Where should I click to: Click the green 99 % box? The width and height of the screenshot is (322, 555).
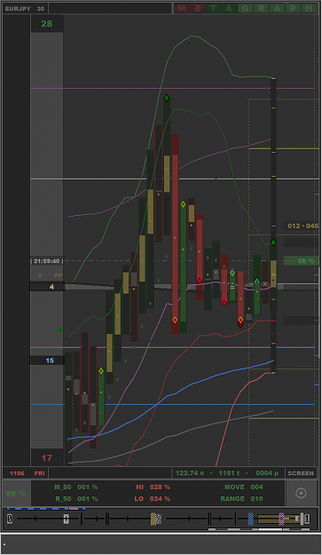click(x=16, y=493)
